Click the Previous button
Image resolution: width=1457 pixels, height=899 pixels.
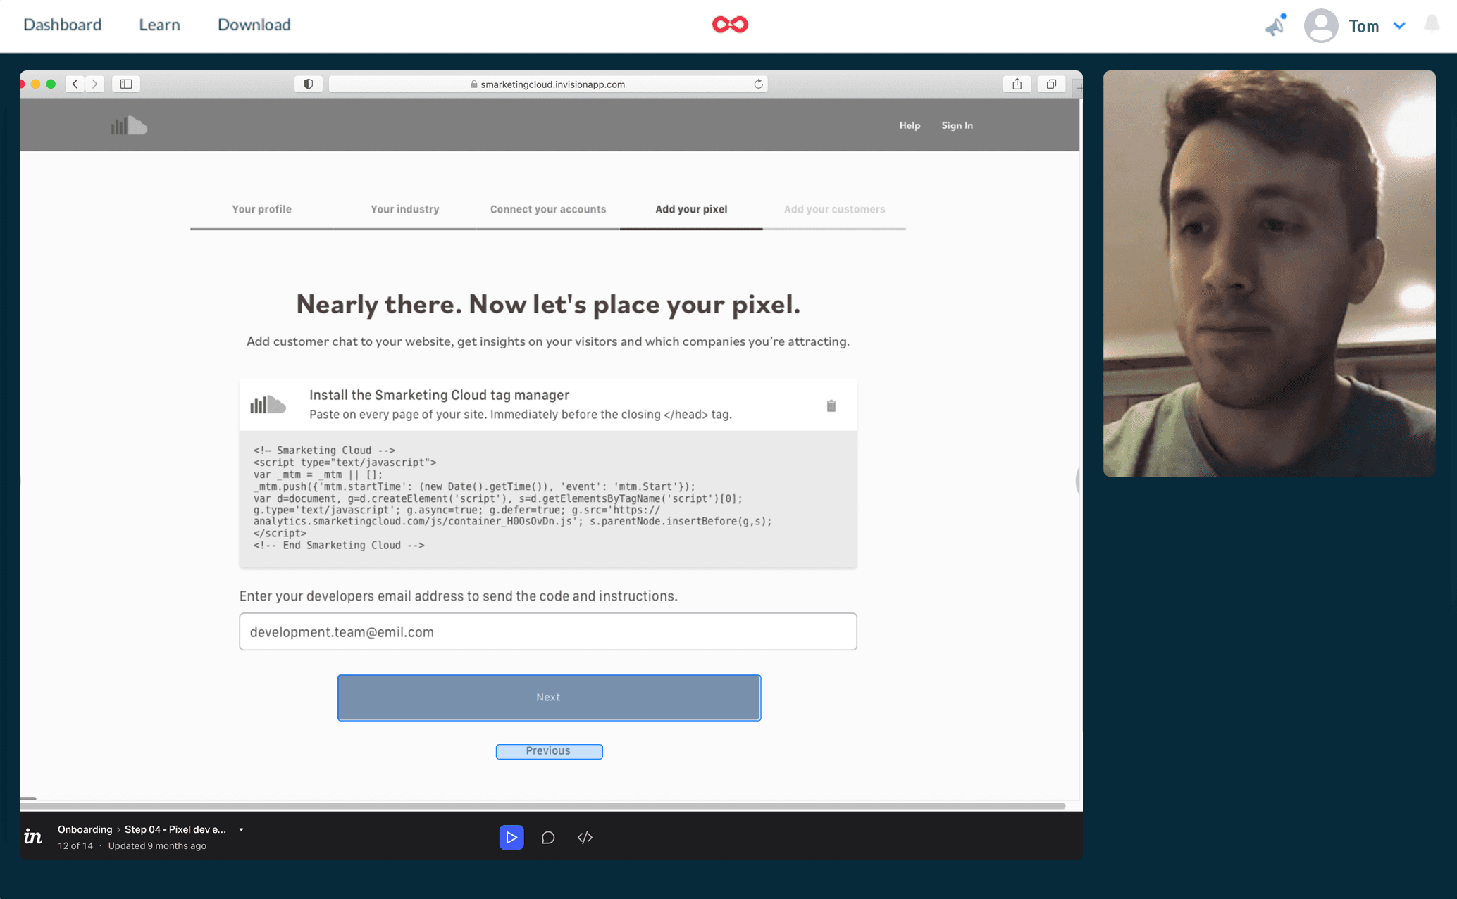pyautogui.click(x=549, y=751)
